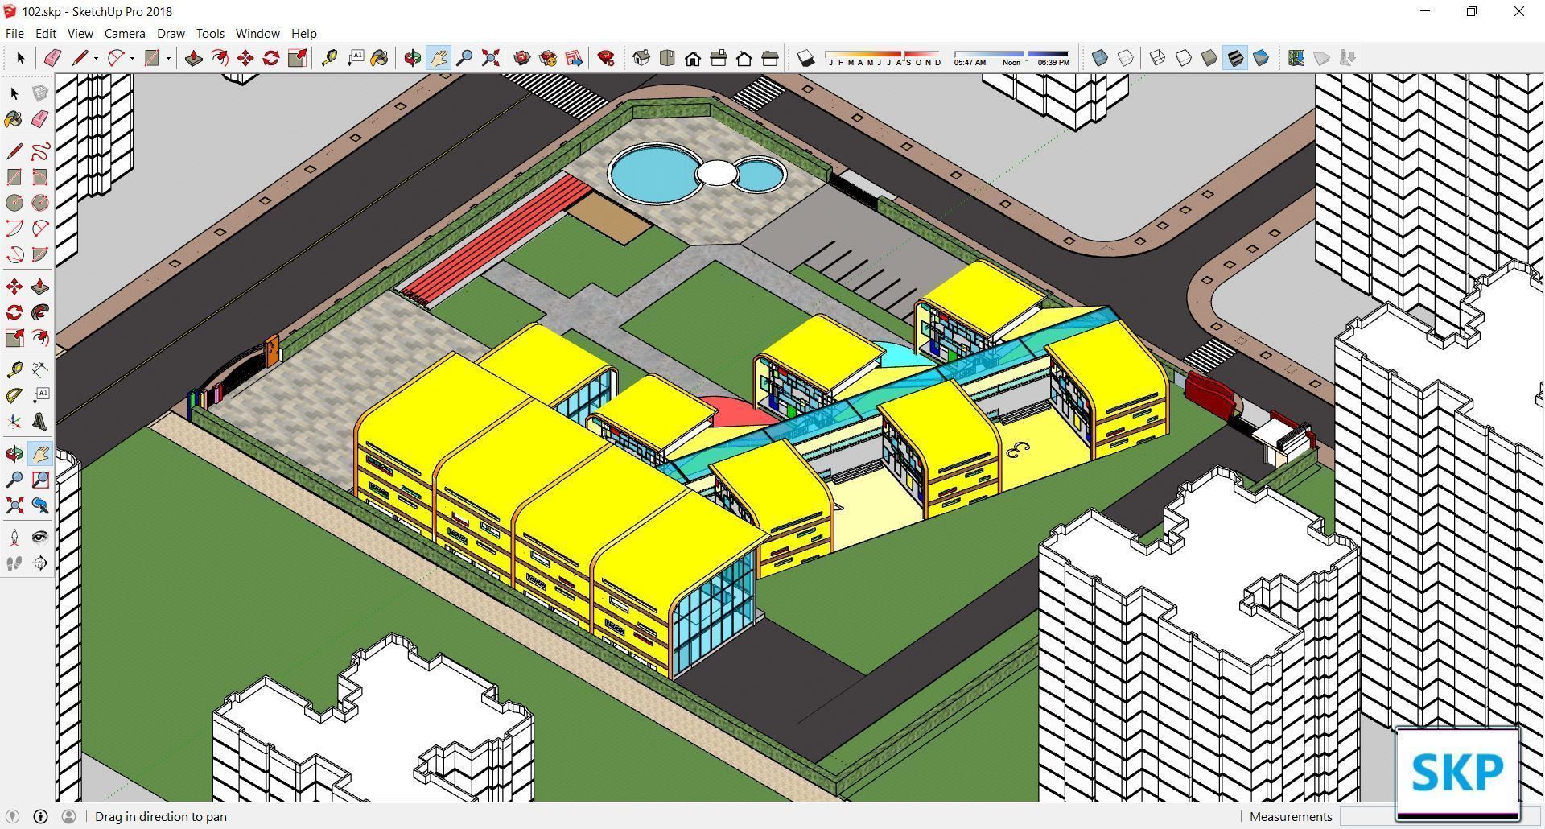Toggle Back Edges style

coord(1126,58)
